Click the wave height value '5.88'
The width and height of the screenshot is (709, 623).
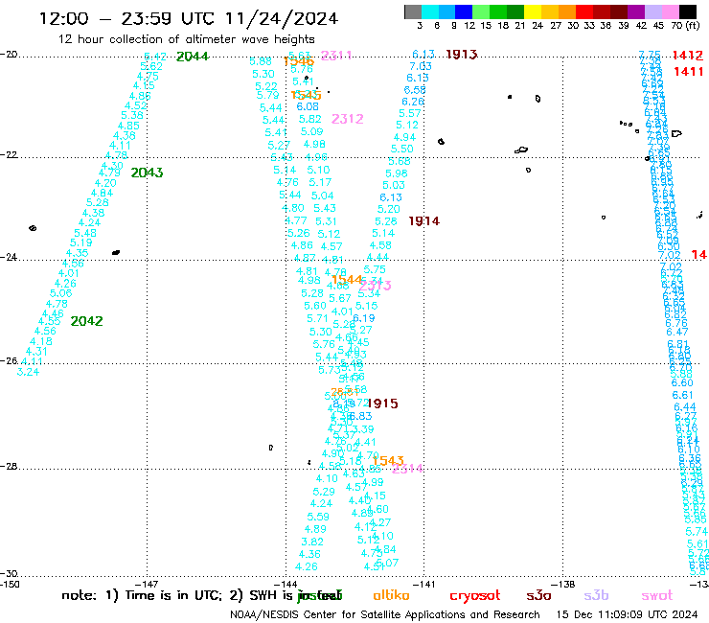[261, 61]
